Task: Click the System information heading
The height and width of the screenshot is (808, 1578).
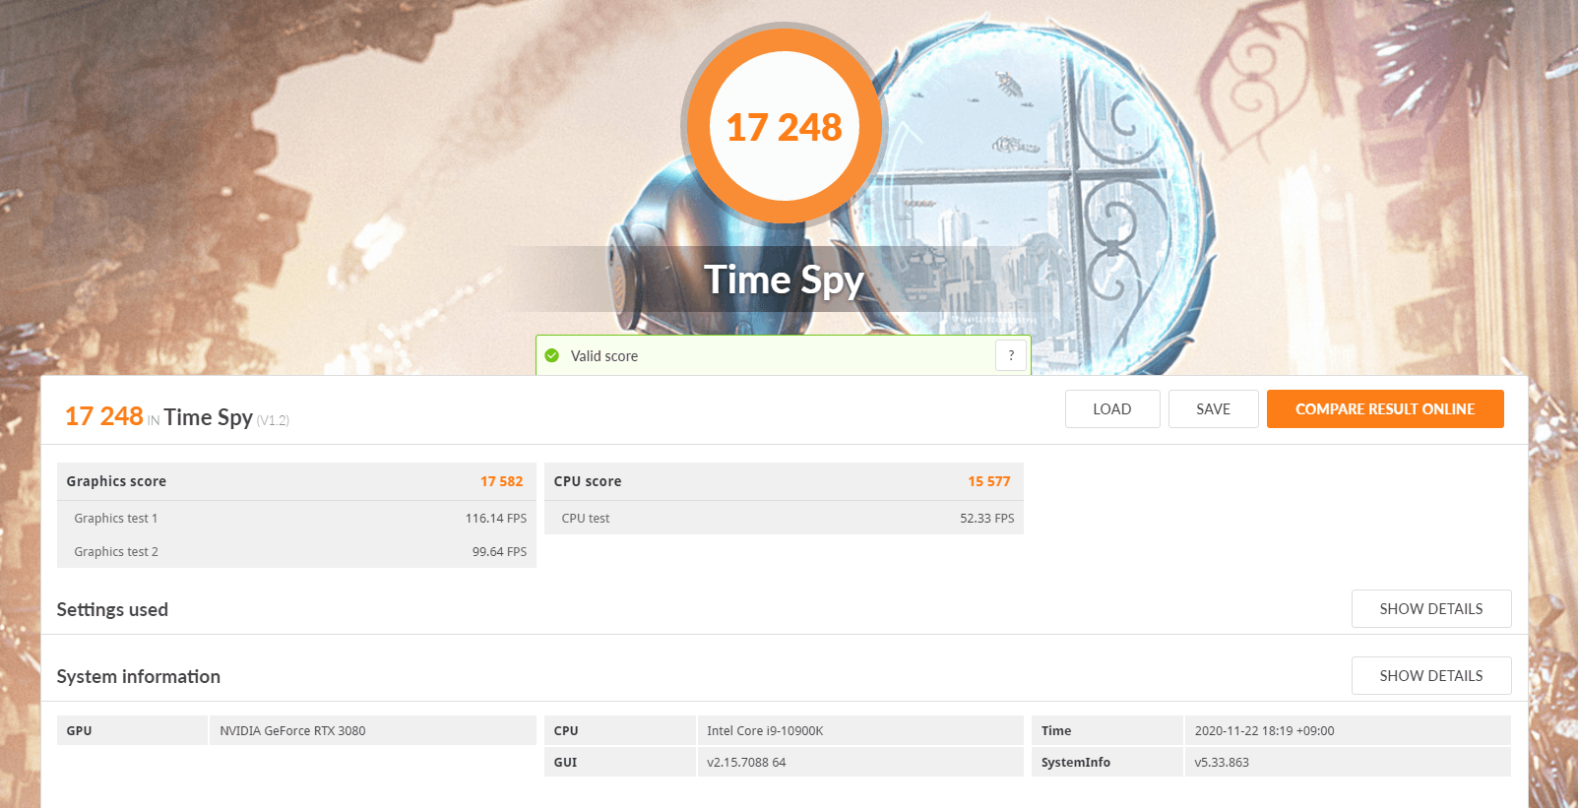Action: pyautogui.click(x=139, y=676)
